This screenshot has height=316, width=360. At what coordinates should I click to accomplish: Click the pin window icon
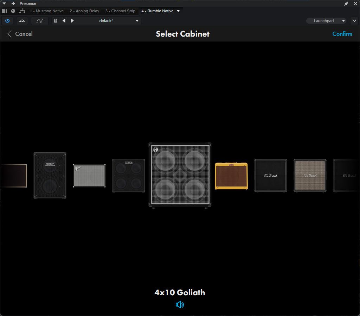pos(346,4)
